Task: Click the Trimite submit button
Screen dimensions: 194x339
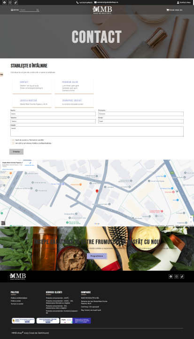Action: 16,152
